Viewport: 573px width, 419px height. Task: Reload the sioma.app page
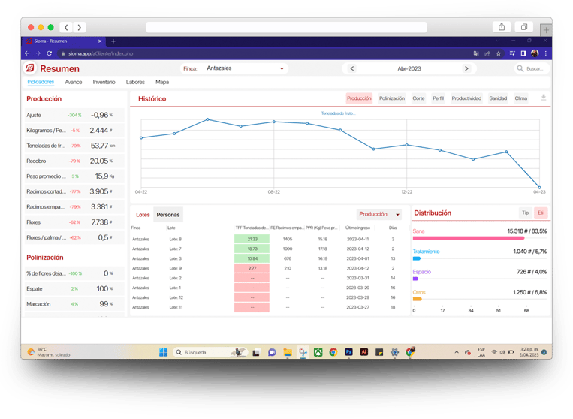point(50,53)
